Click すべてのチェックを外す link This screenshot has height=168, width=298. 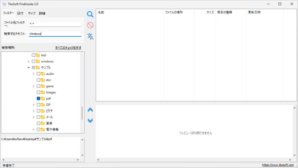(68, 47)
